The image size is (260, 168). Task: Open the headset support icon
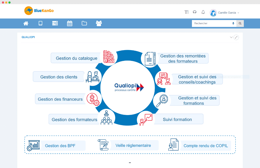tap(195, 12)
